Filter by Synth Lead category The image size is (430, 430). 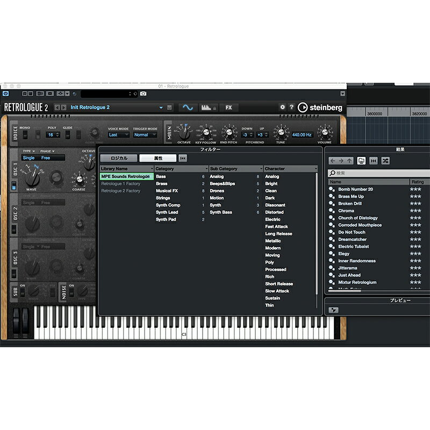pos(181,212)
